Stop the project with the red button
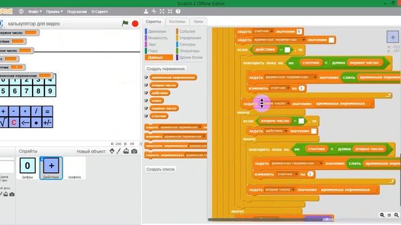The height and width of the screenshot is (225, 401). (135, 24)
